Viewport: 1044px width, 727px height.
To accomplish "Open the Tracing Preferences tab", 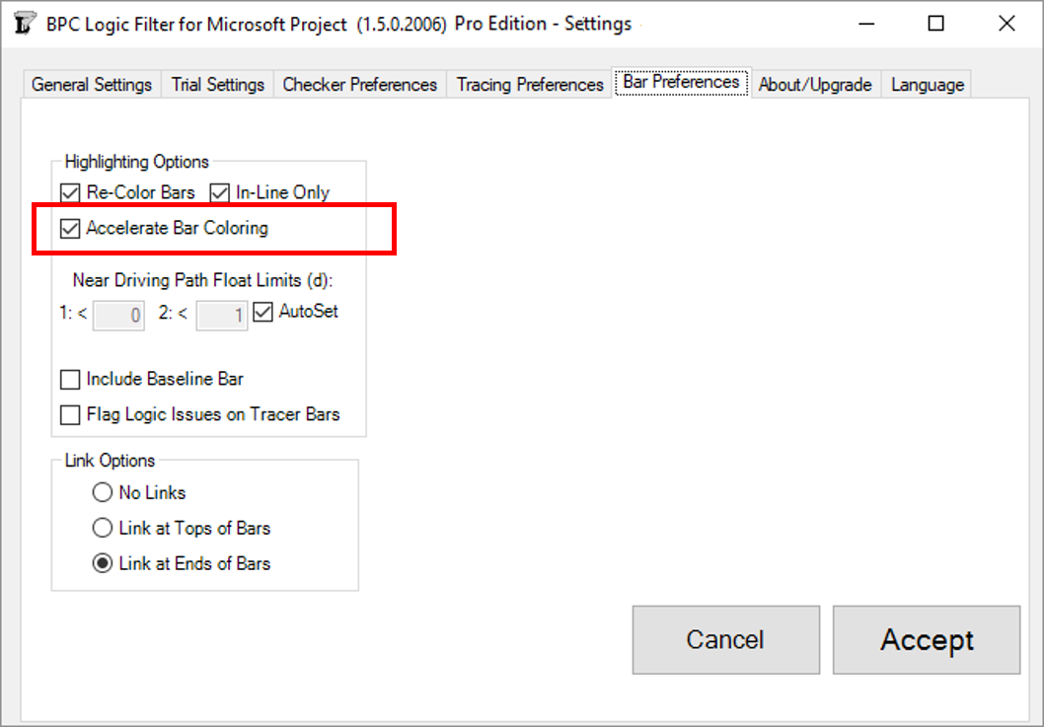I will (x=530, y=85).
